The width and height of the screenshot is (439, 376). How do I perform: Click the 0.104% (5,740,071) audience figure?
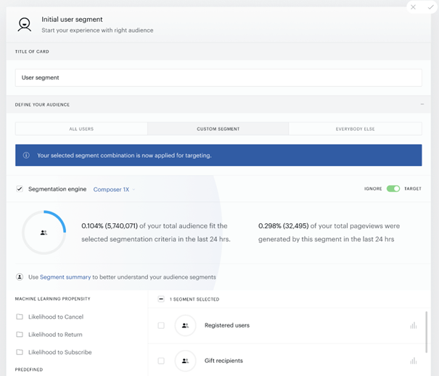(110, 226)
